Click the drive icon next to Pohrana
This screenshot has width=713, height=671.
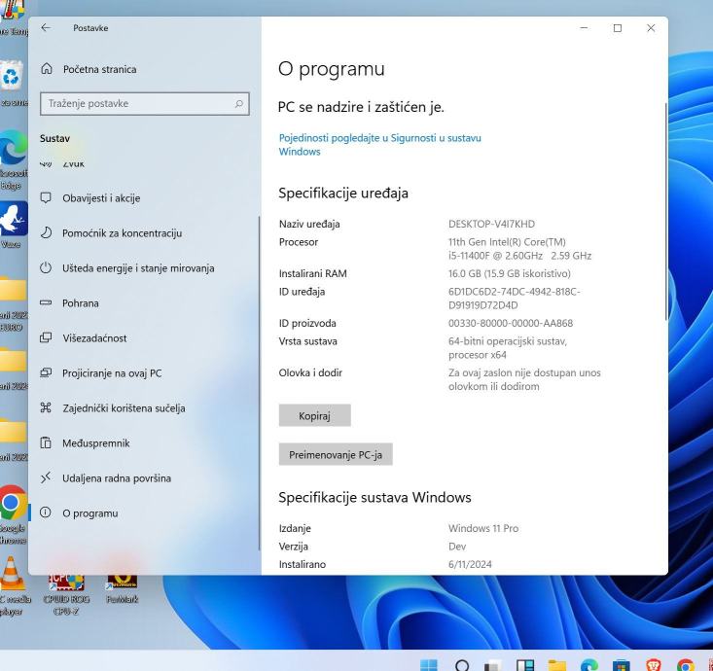46,302
